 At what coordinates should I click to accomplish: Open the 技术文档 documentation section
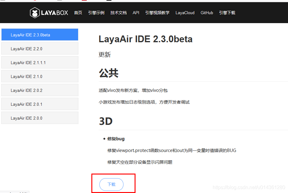pyautogui.click(x=118, y=13)
